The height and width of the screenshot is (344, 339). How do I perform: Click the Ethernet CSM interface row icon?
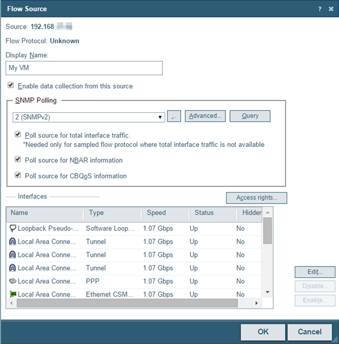pos(13,294)
